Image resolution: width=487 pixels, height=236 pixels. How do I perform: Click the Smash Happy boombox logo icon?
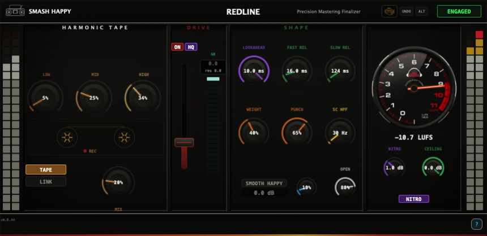[x=15, y=11]
